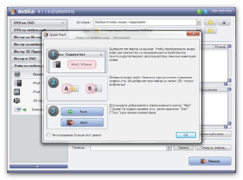Start conversion with the Начало button
Screen dimensions: 243x180
pyautogui.click(x=210, y=161)
